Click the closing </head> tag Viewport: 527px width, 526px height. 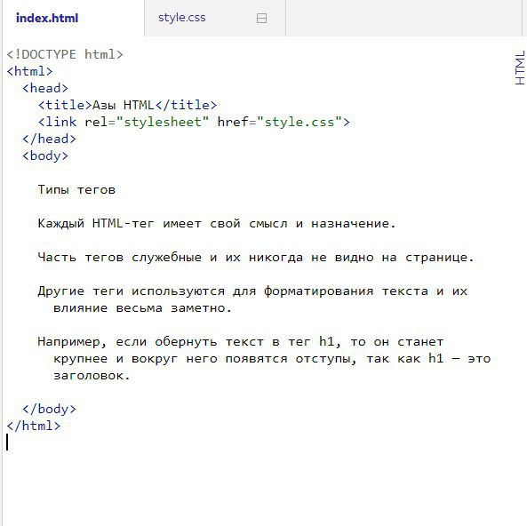pos(49,139)
